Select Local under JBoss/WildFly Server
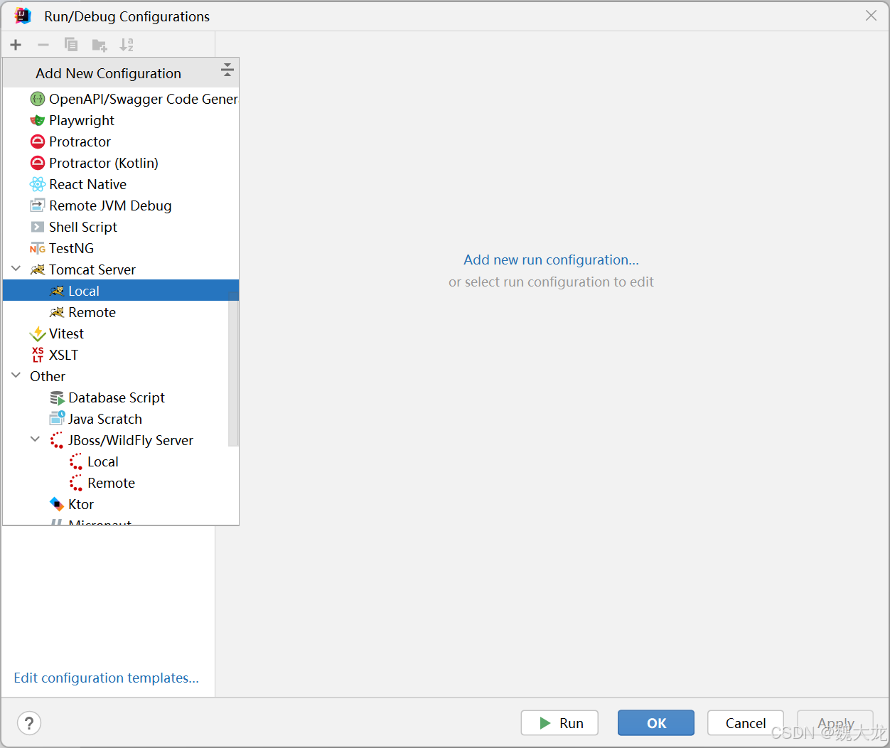This screenshot has width=890, height=748. point(121,461)
